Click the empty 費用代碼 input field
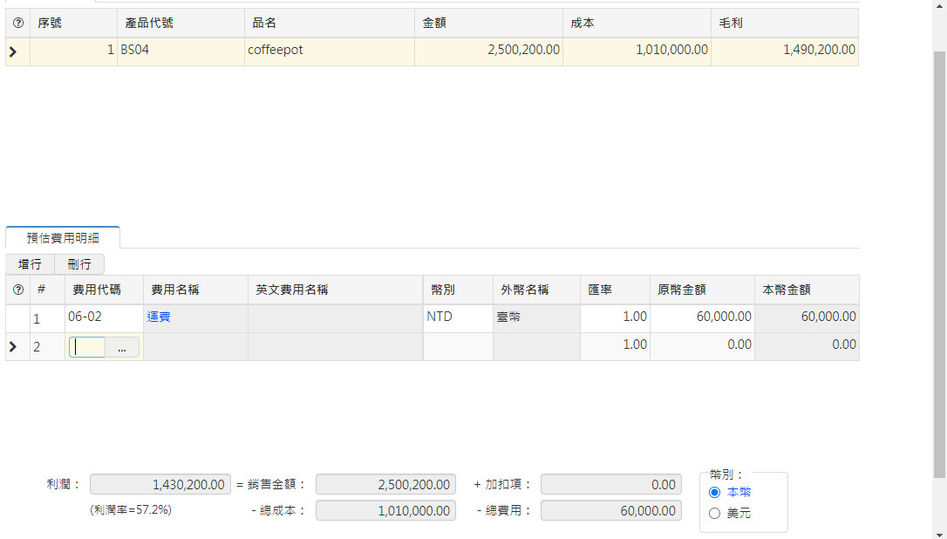Viewport: 947px width, 539px height. click(x=87, y=346)
